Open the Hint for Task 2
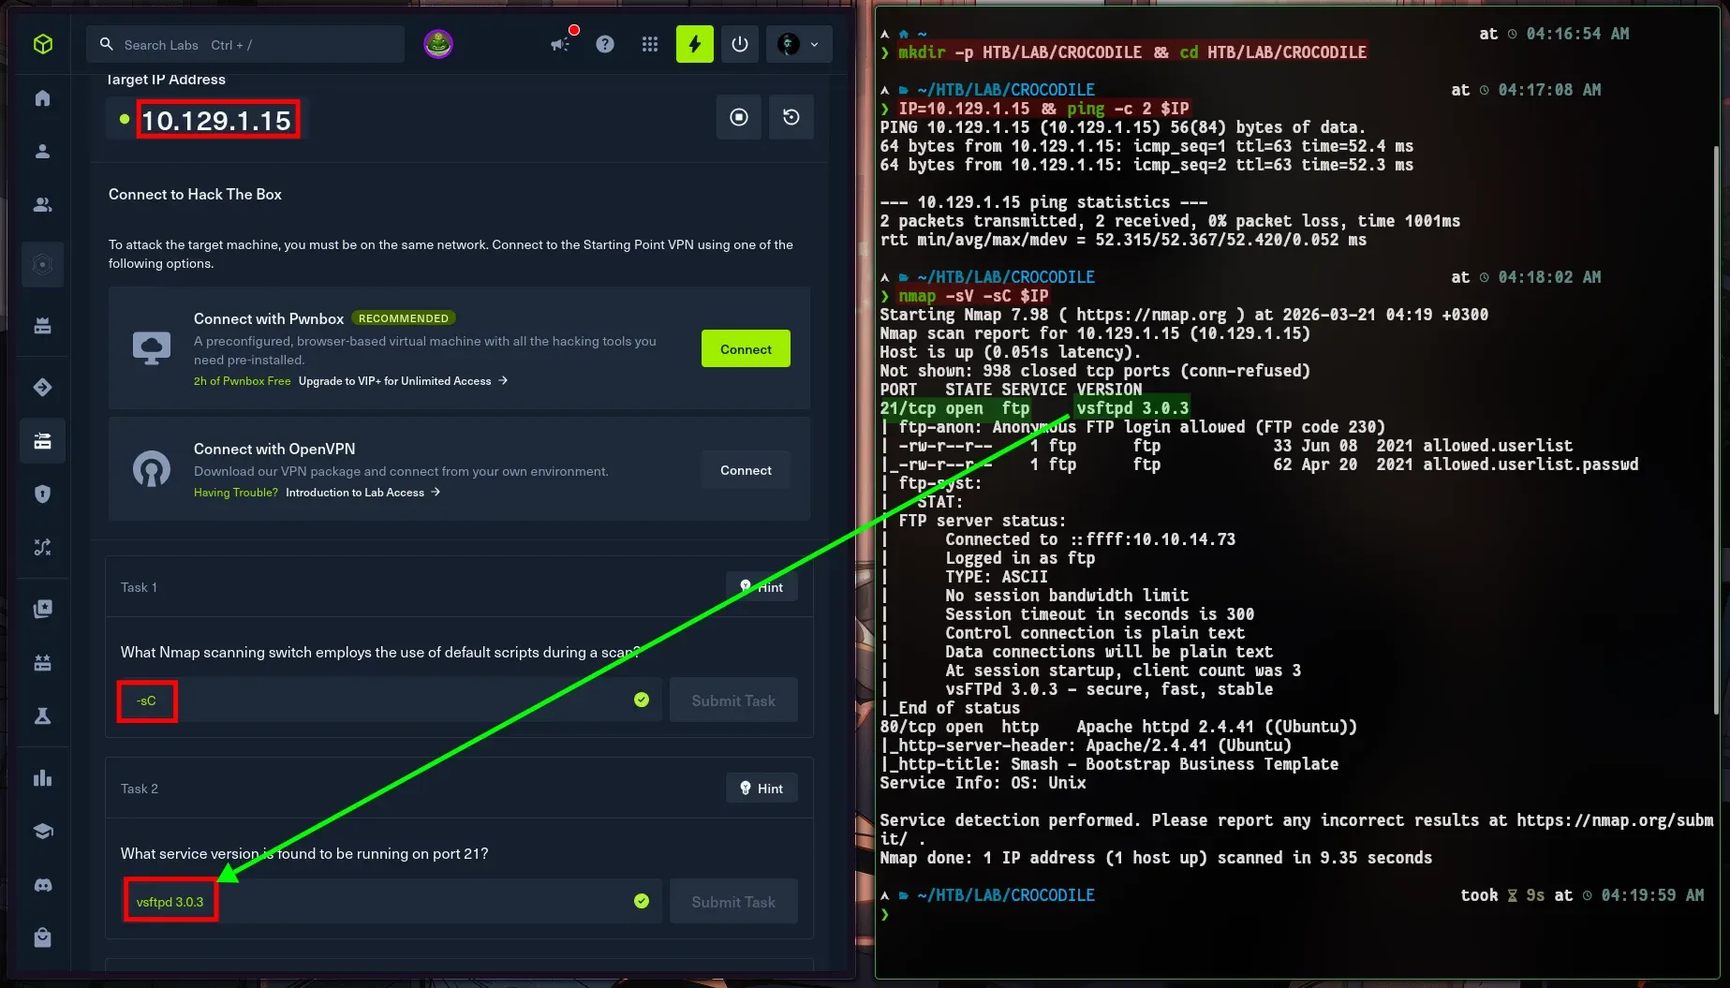Viewport: 1730px width, 988px height. 761,788
